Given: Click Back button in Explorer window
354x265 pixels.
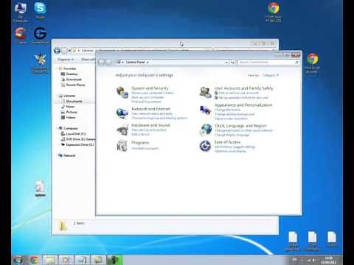Looking at the screenshot, I should 57,51.
